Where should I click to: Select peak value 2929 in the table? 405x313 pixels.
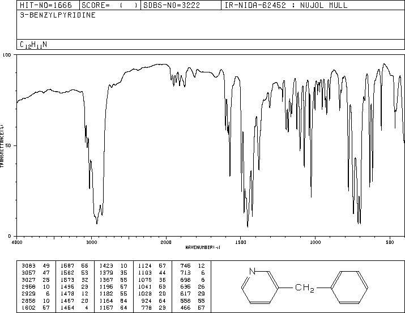coord(29,294)
